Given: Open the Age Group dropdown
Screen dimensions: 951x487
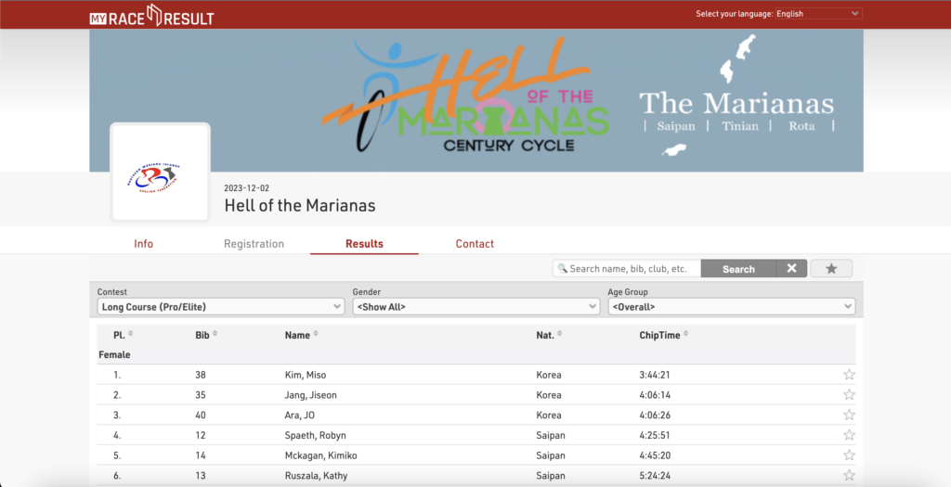Looking at the screenshot, I should pos(731,307).
